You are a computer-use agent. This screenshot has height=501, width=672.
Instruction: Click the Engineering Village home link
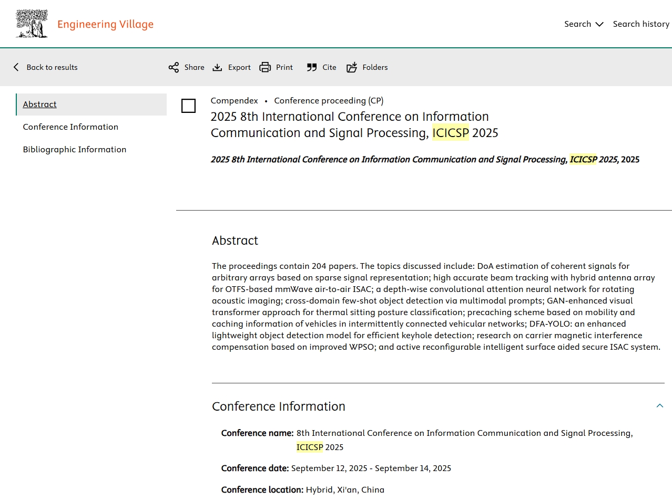tap(105, 24)
